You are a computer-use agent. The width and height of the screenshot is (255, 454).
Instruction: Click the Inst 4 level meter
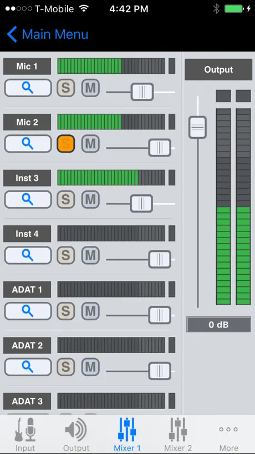[x=111, y=234]
